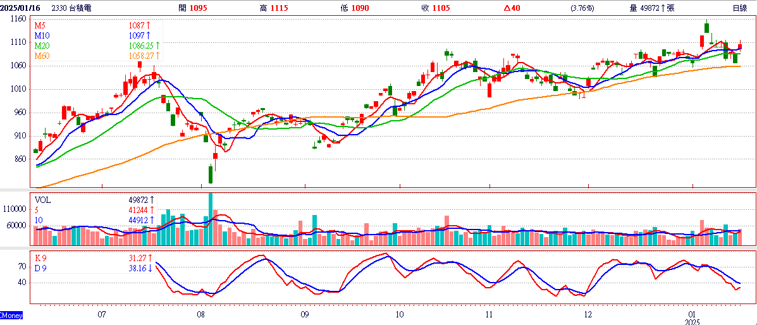Click the K9 indicator label

coord(40,258)
